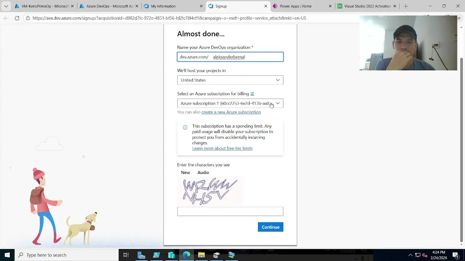Viewport: 465px width, 261px height.
Task: Open Microsoft Edge taskbar icon
Action: pyautogui.click(x=186, y=255)
